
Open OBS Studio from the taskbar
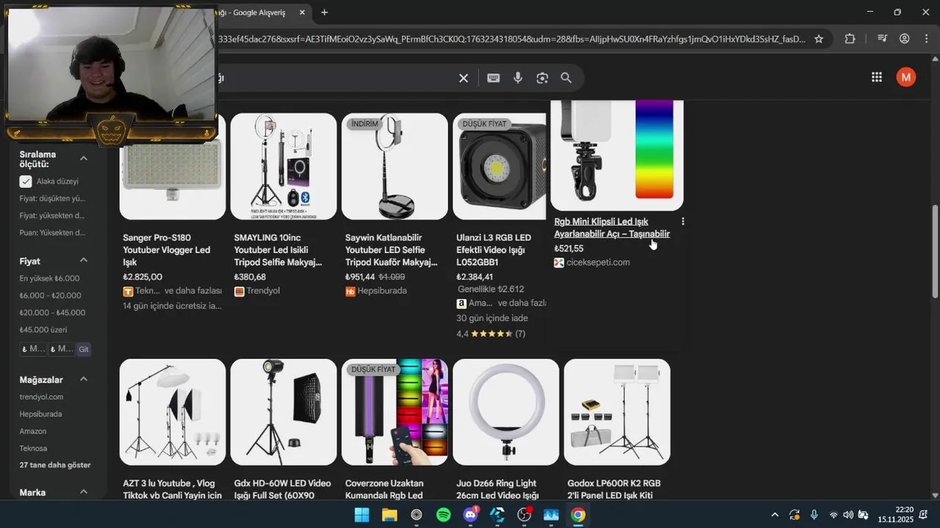point(524,515)
